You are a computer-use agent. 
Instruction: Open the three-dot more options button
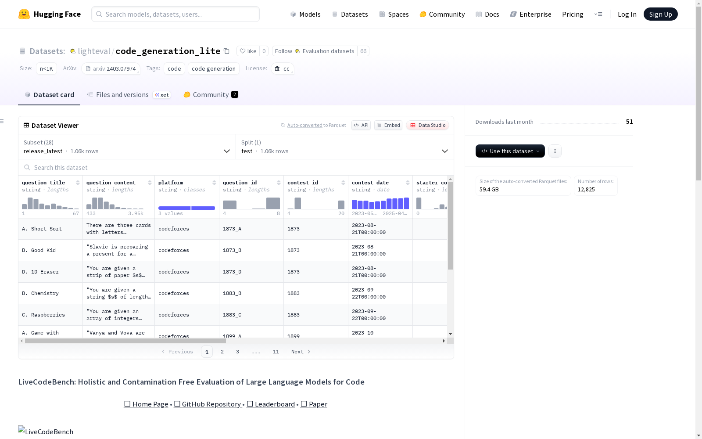(x=555, y=151)
